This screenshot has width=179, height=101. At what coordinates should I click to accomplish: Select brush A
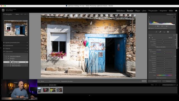(150, 38)
